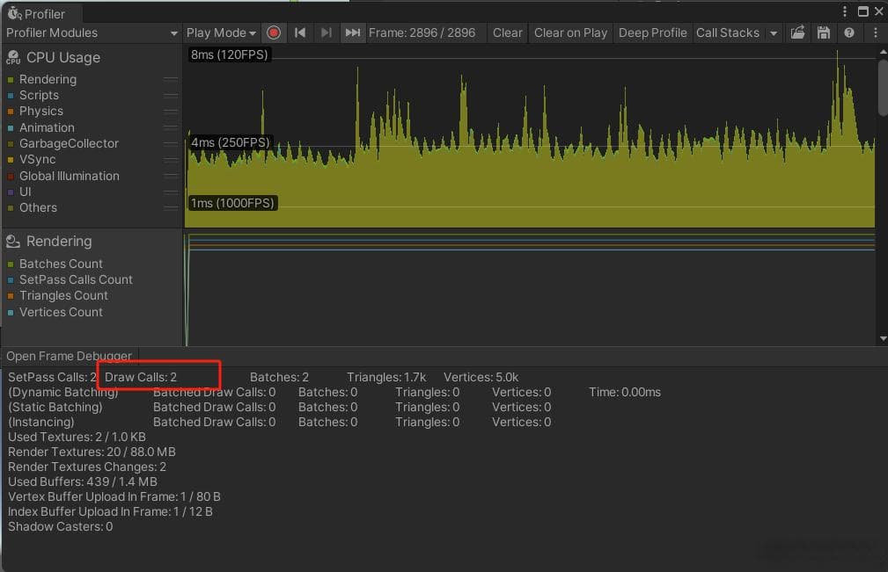
Task: Step to the next frame
Action: (x=327, y=33)
